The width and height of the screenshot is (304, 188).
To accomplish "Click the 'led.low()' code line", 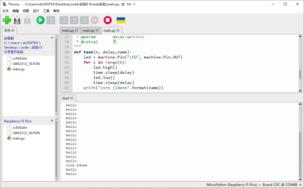I will [104, 78].
